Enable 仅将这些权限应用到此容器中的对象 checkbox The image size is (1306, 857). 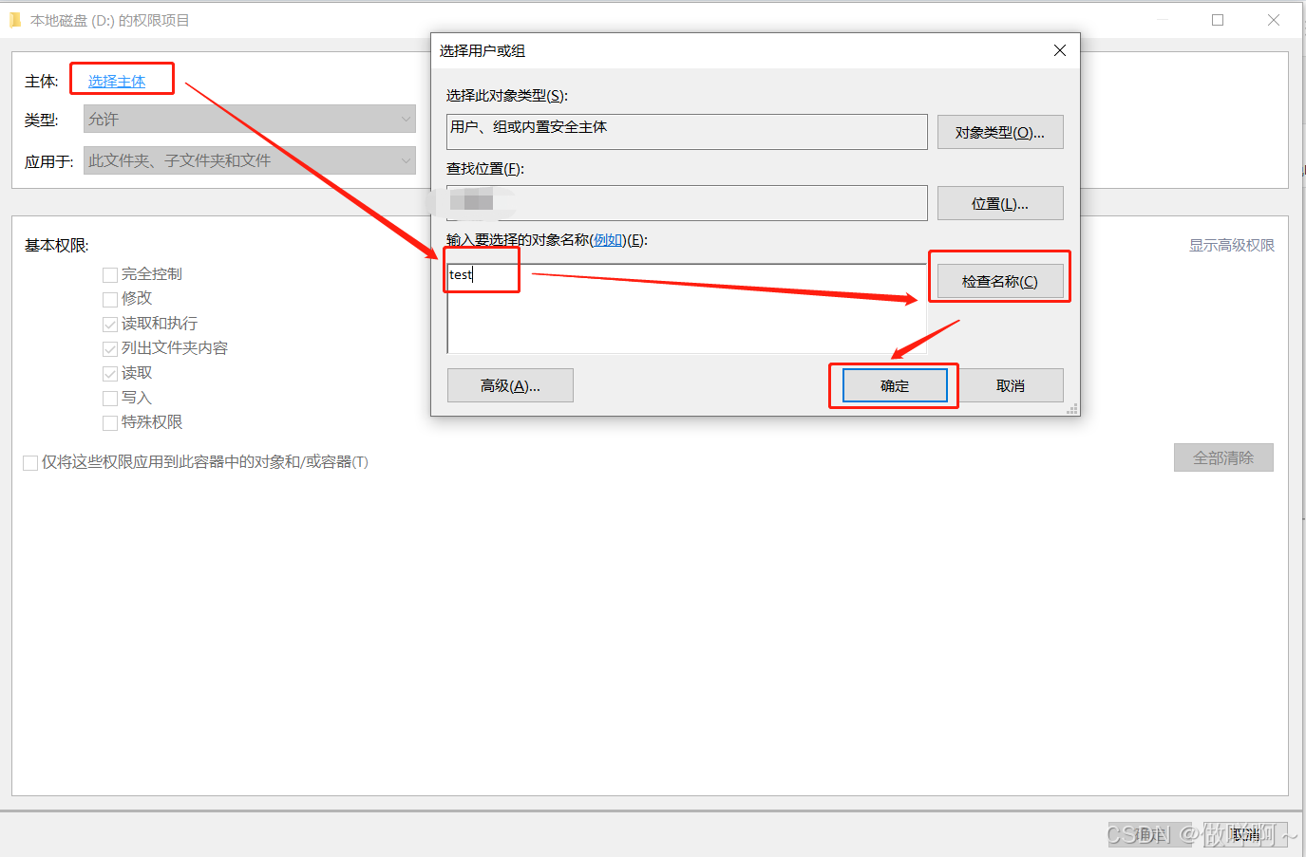coord(30,462)
